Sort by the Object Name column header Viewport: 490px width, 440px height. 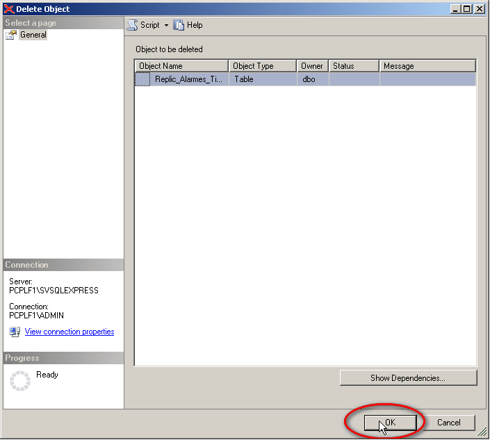coord(181,66)
